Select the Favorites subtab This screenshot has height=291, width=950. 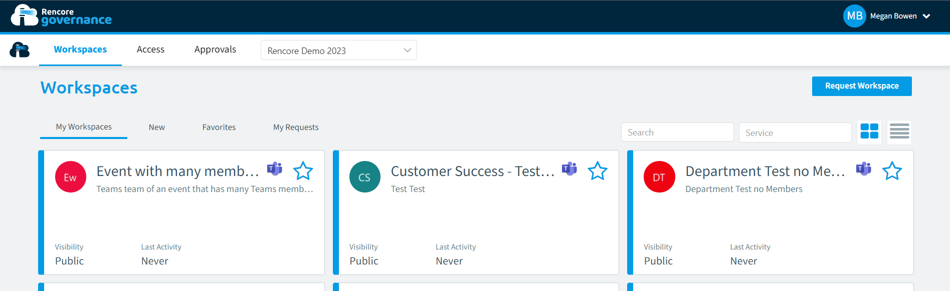coord(219,127)
